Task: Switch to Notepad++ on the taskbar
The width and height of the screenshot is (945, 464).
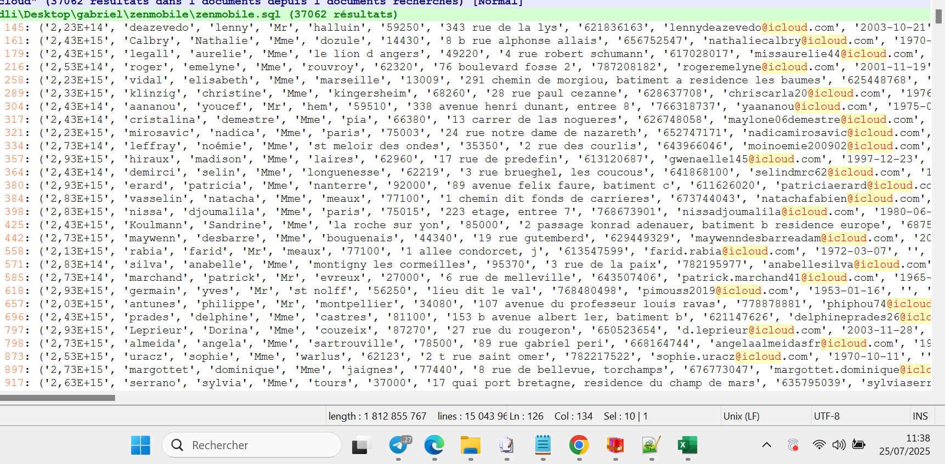Action: 652,445
